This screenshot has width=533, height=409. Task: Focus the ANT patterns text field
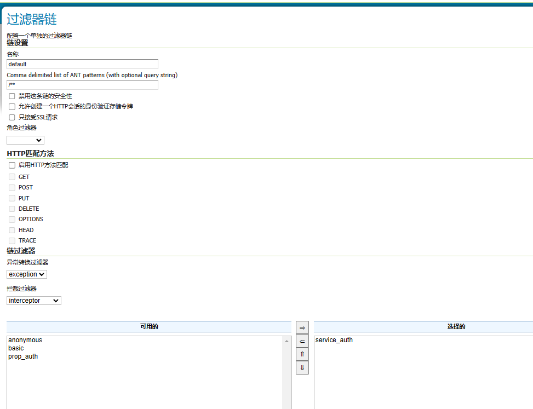(x=82, y=85)
